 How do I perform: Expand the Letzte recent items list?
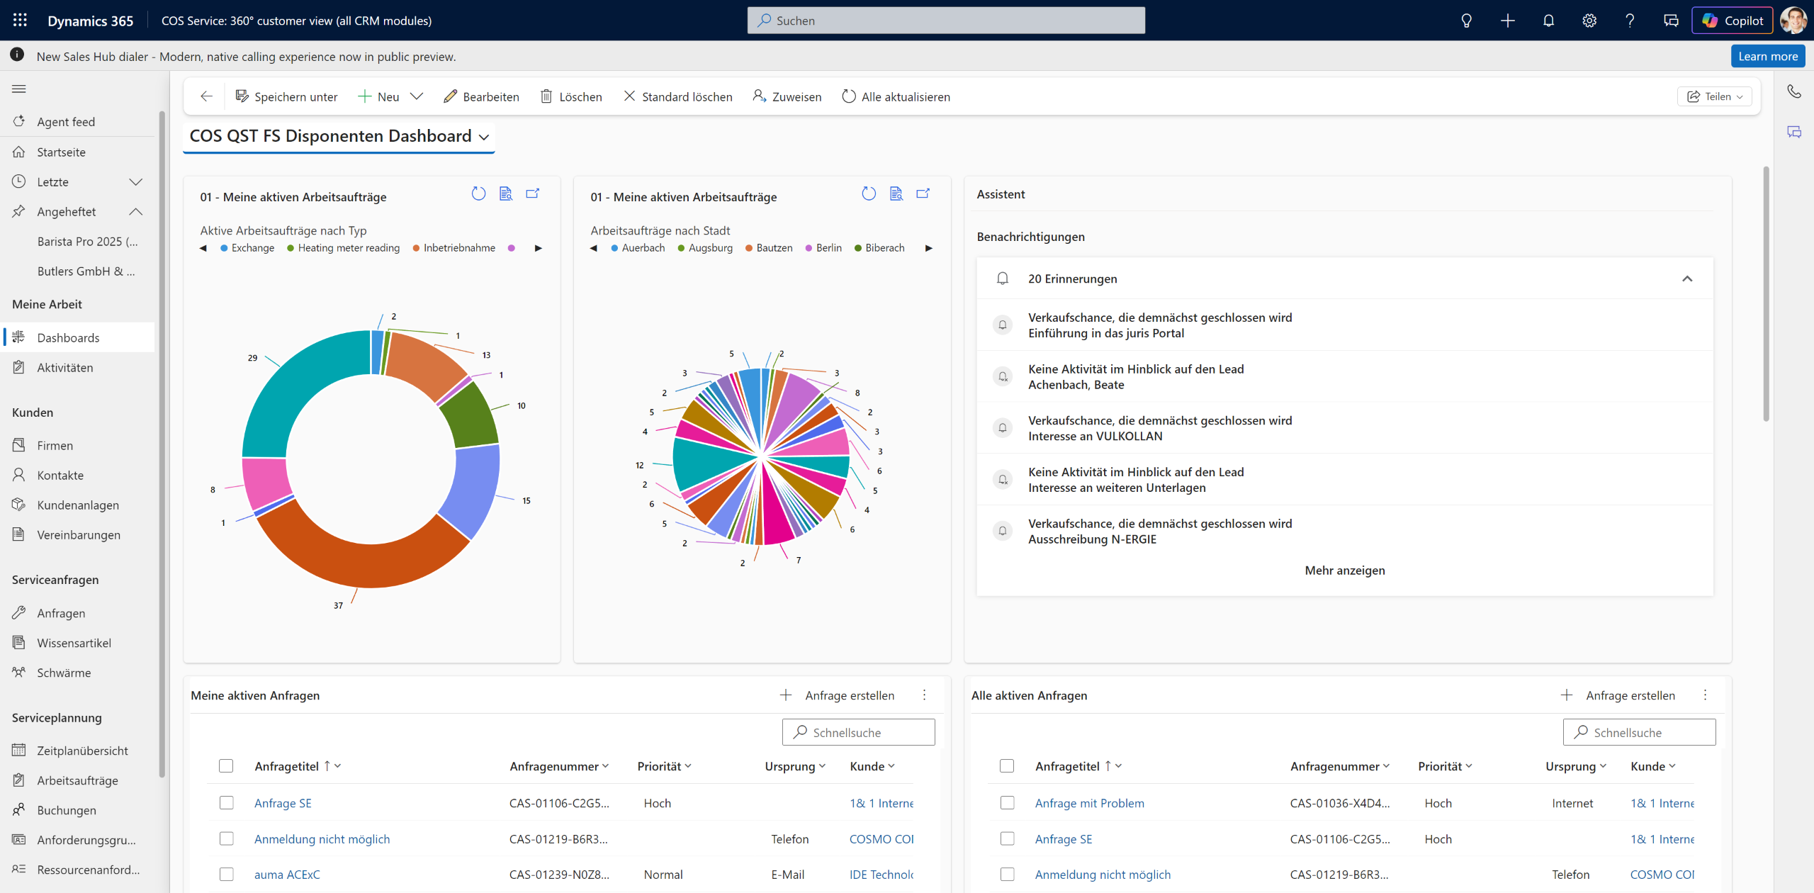pyautogui.click(x=136, y=182)
